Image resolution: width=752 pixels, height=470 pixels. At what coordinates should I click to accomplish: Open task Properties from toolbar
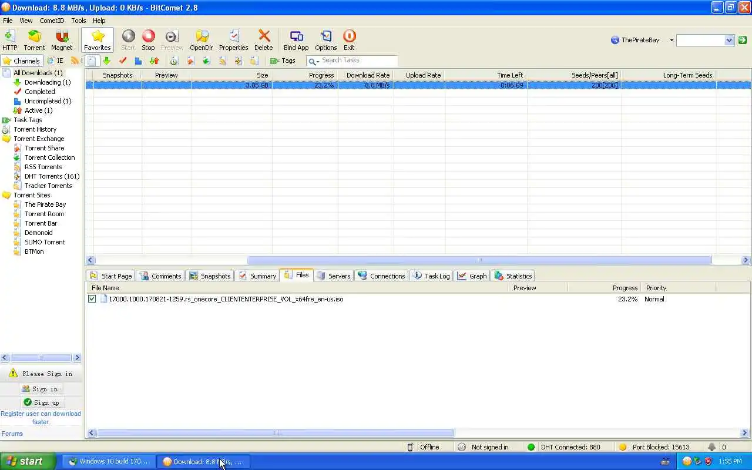[233, 40]
